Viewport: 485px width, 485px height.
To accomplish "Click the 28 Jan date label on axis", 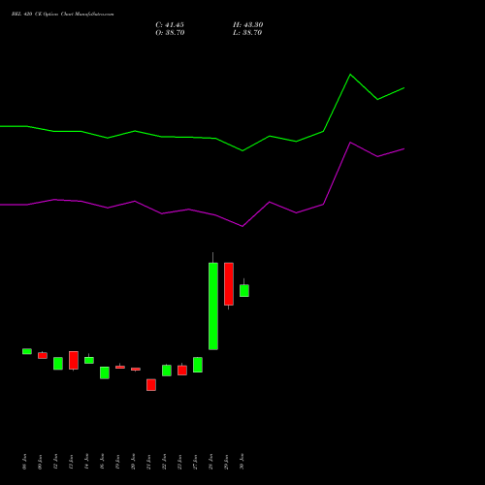I will tap(210, 462).
